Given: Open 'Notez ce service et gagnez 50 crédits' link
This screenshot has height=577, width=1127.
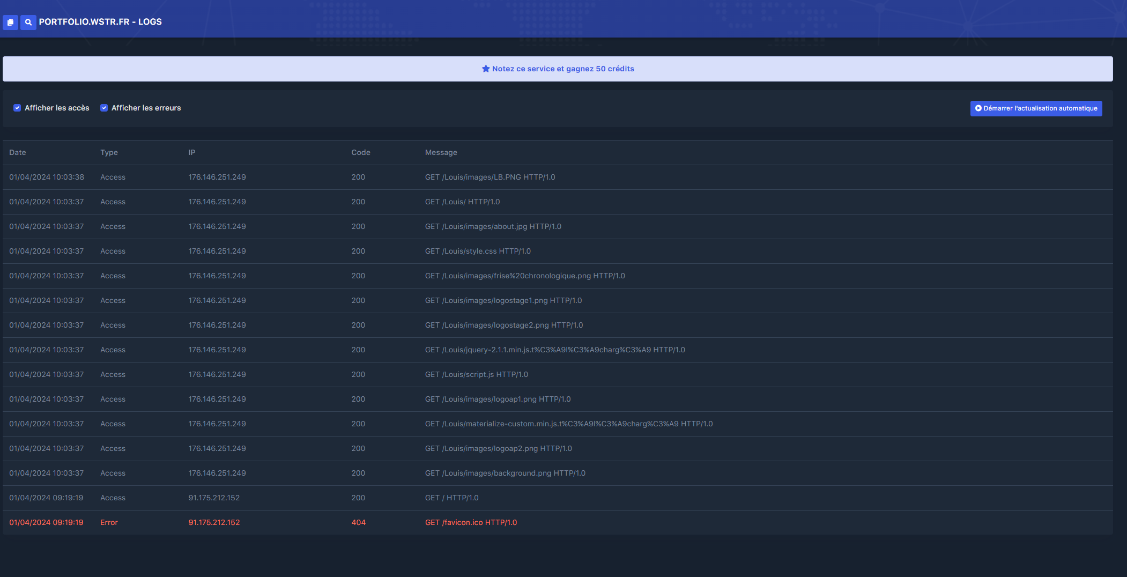Looking at the screenshot, I should tap(562, 69).
